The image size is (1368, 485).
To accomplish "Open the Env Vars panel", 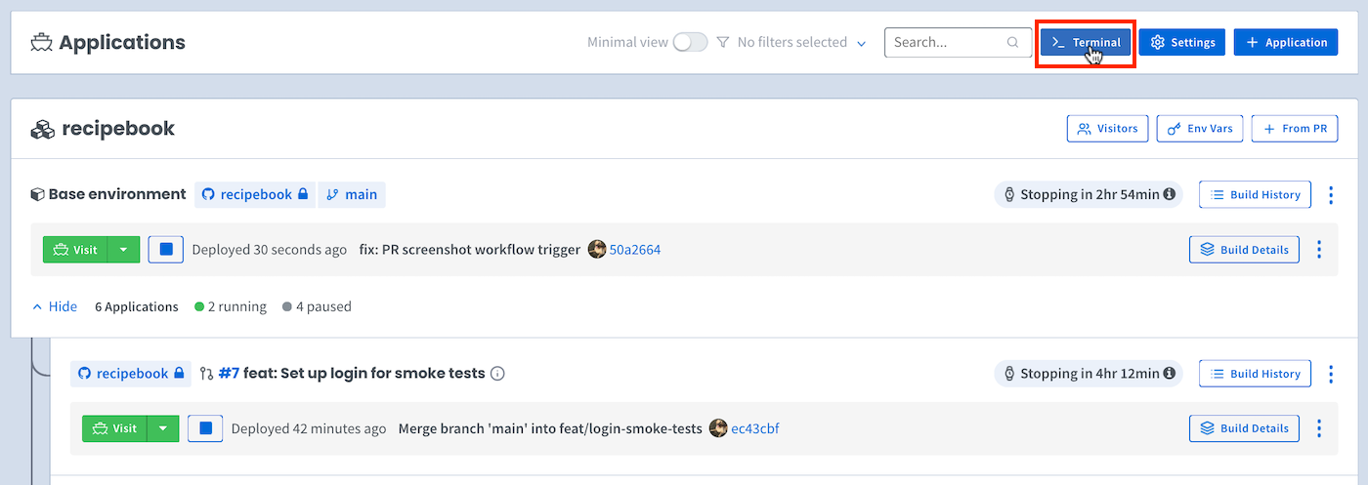I will (x=1199, y=129).
